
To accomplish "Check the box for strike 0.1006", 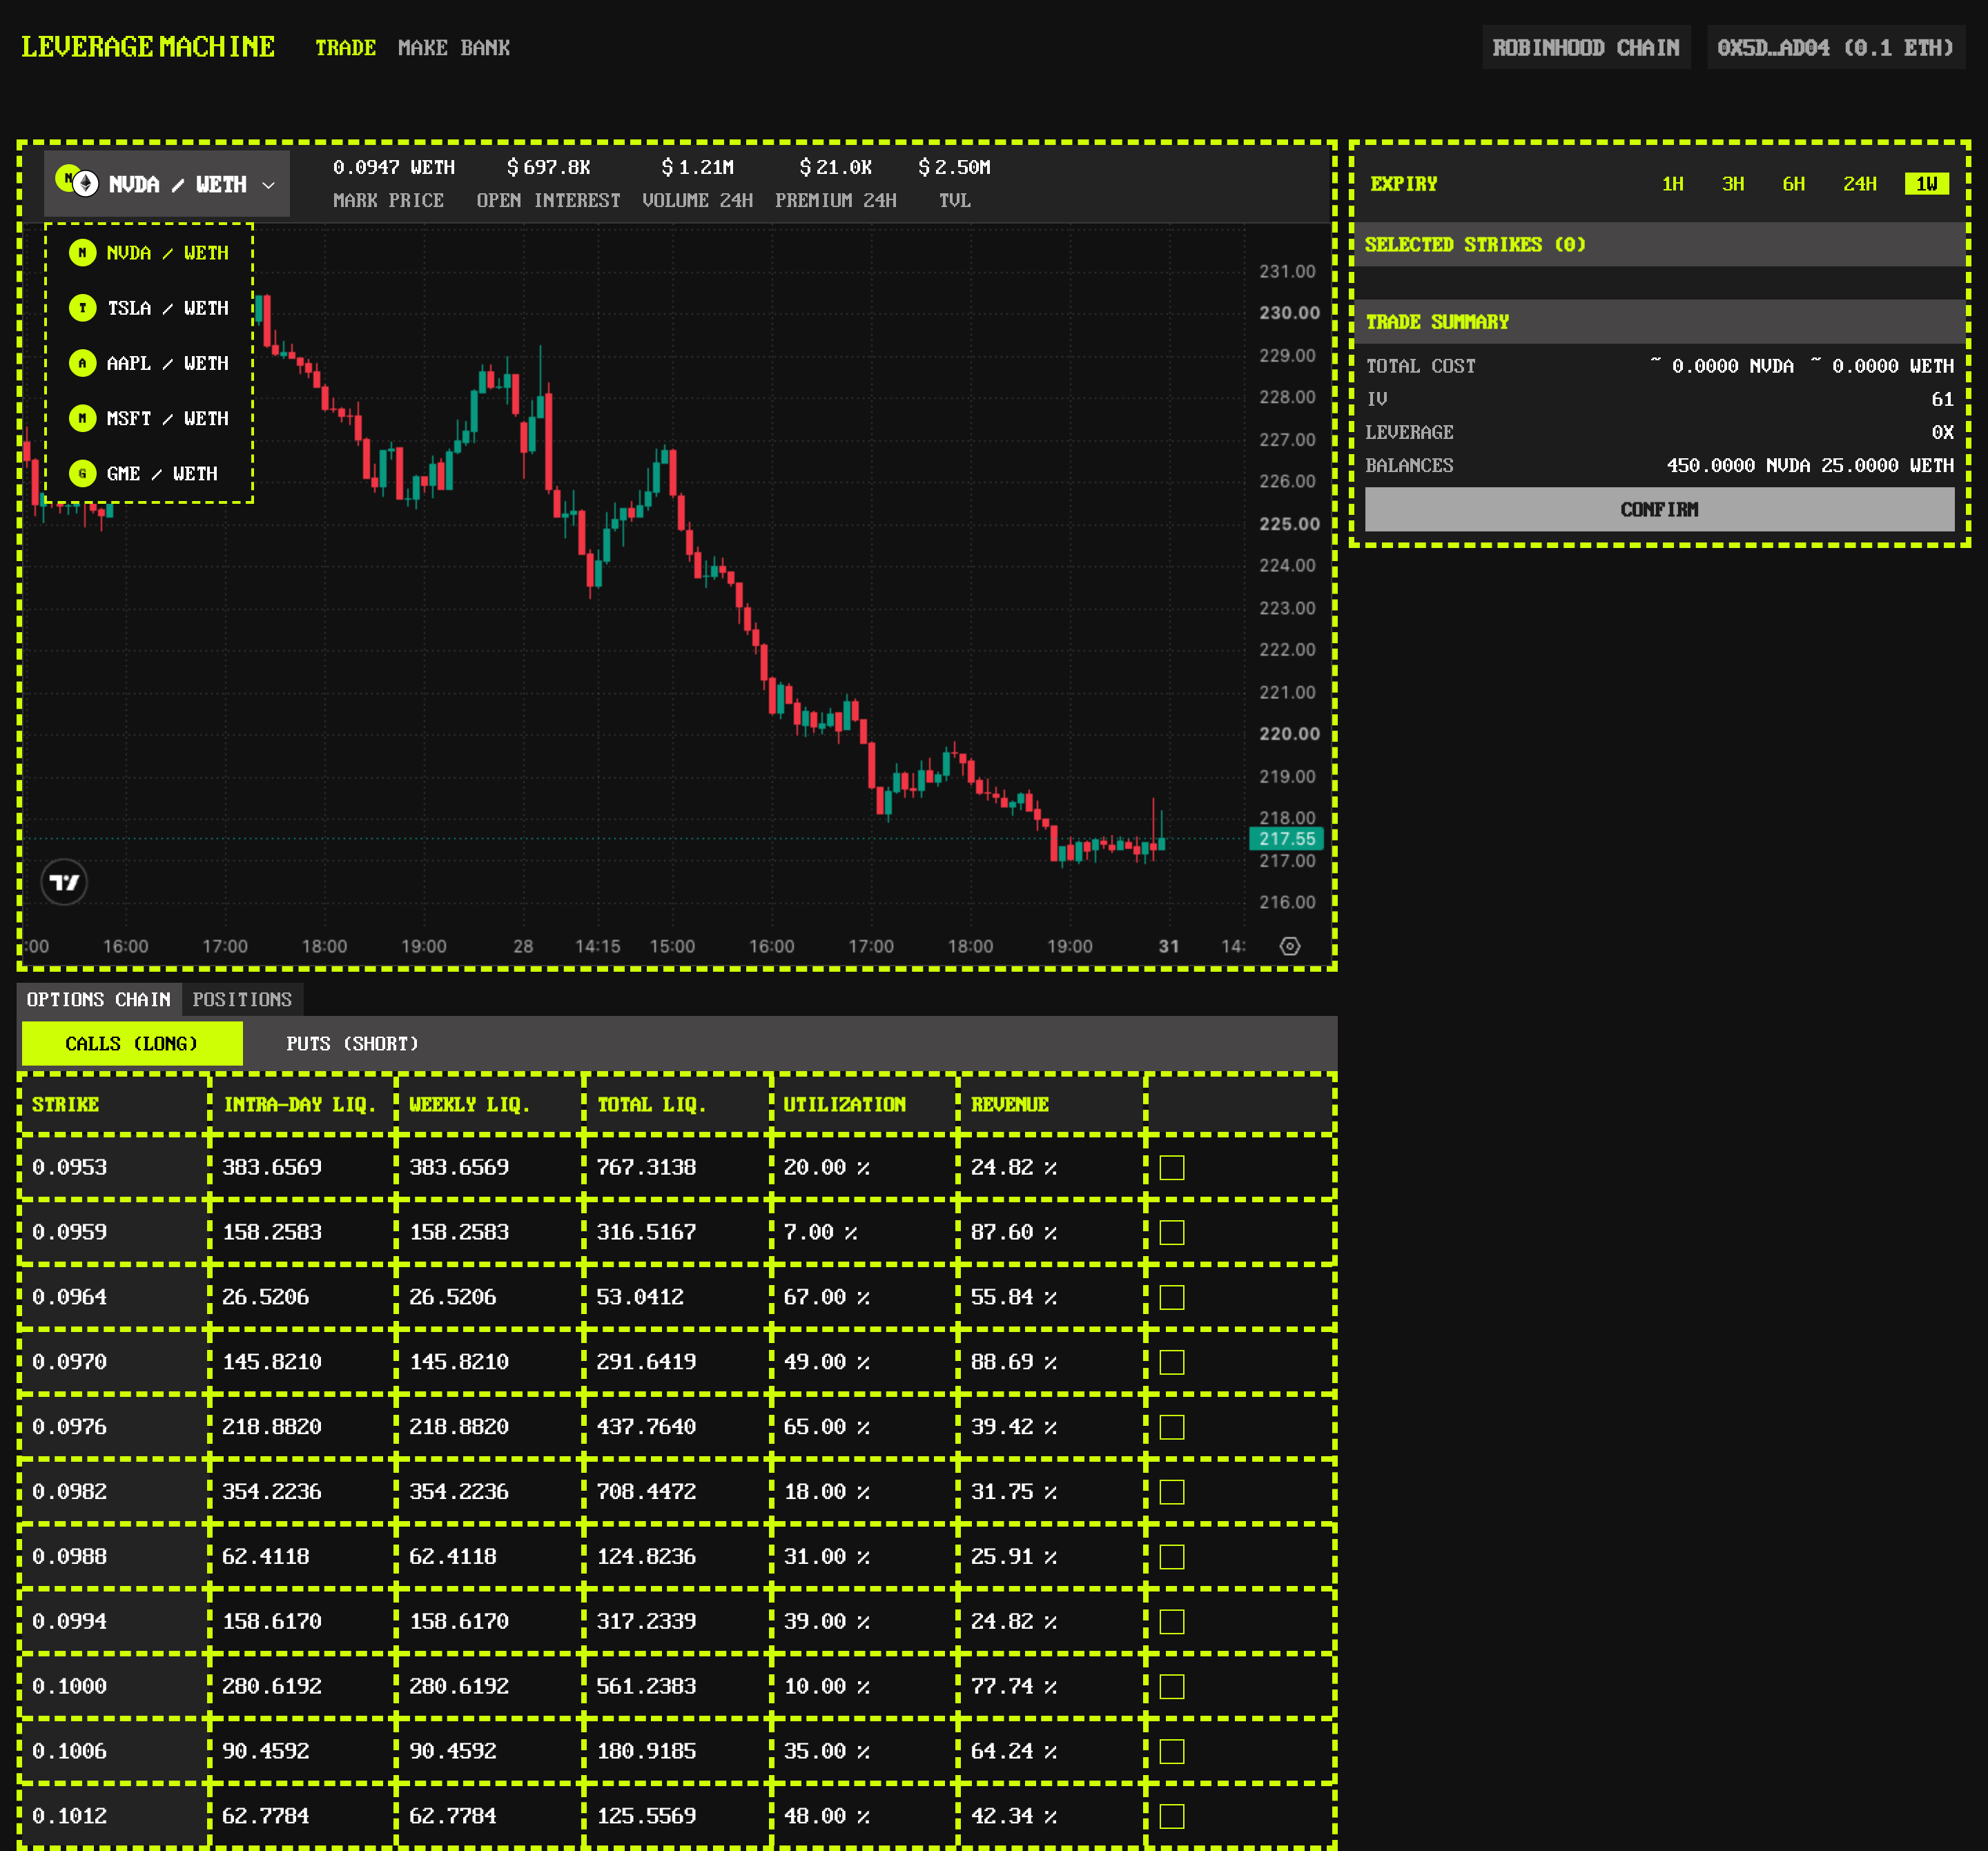I will coord(1172,1752).
